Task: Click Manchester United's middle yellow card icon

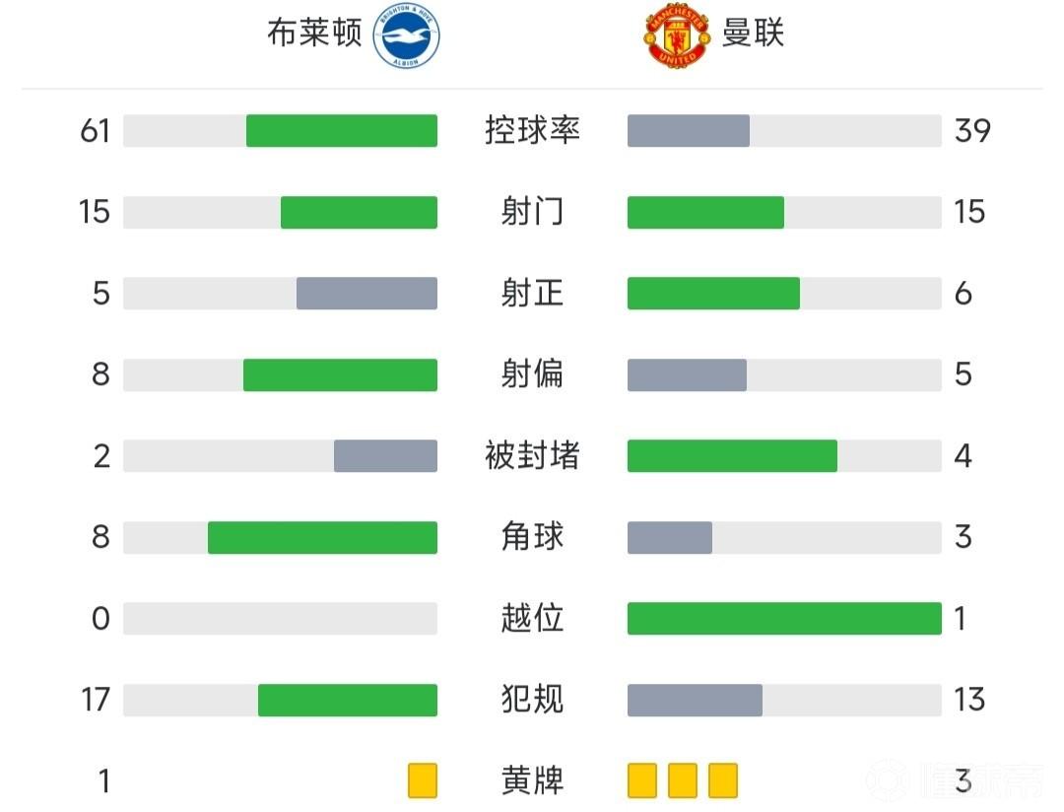Action: pyautogui.click(x=683, y=780)
